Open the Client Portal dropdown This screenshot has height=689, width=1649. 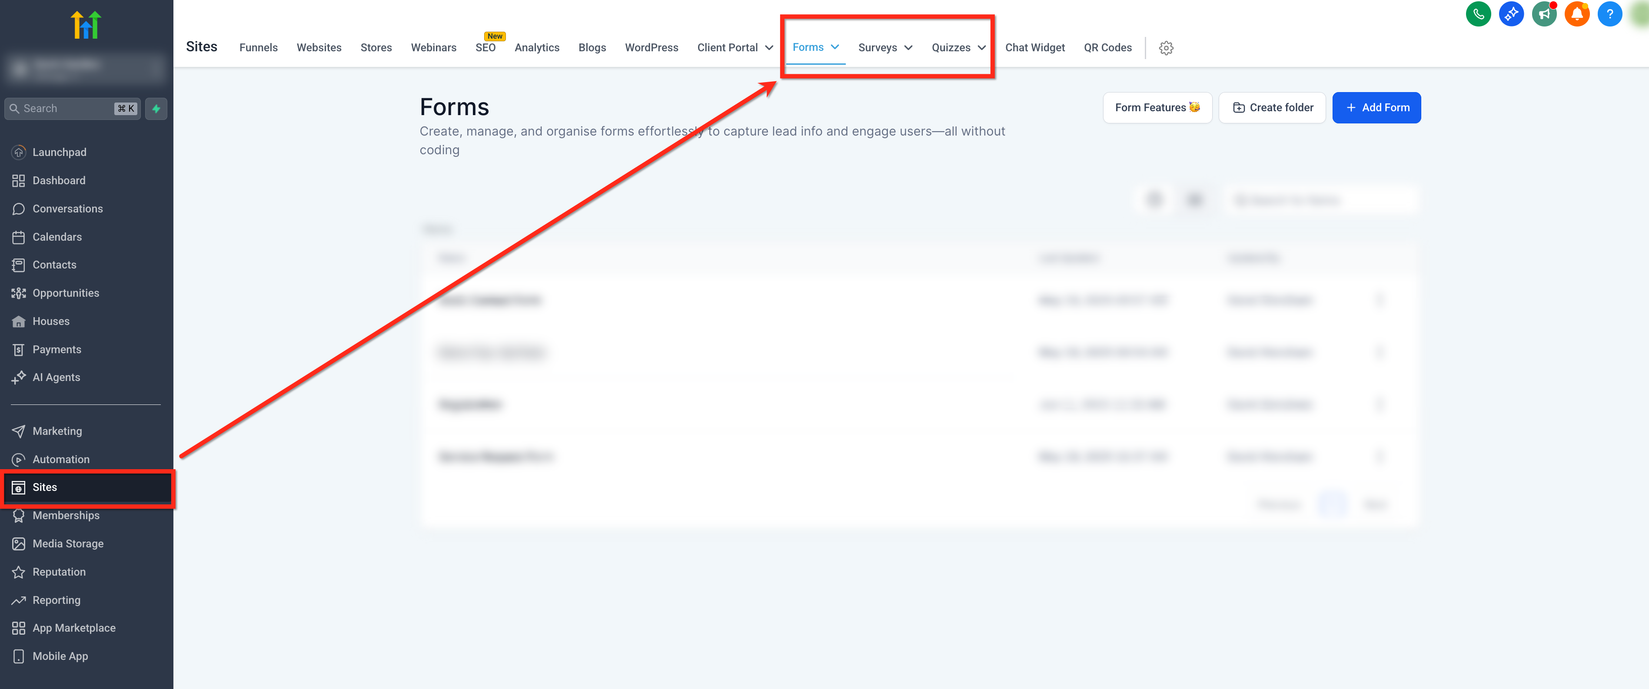point(734,48)
